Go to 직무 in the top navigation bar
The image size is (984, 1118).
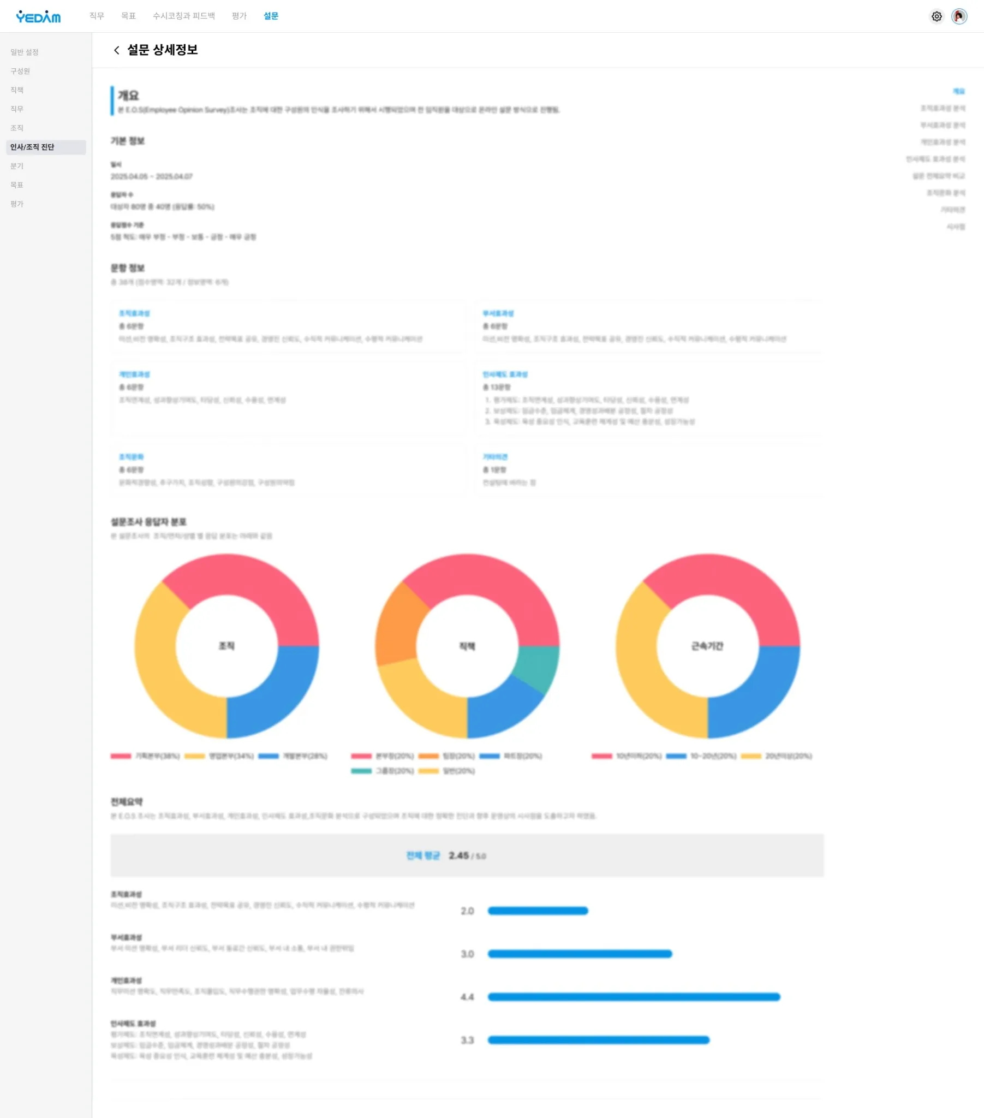coord(97,16)
